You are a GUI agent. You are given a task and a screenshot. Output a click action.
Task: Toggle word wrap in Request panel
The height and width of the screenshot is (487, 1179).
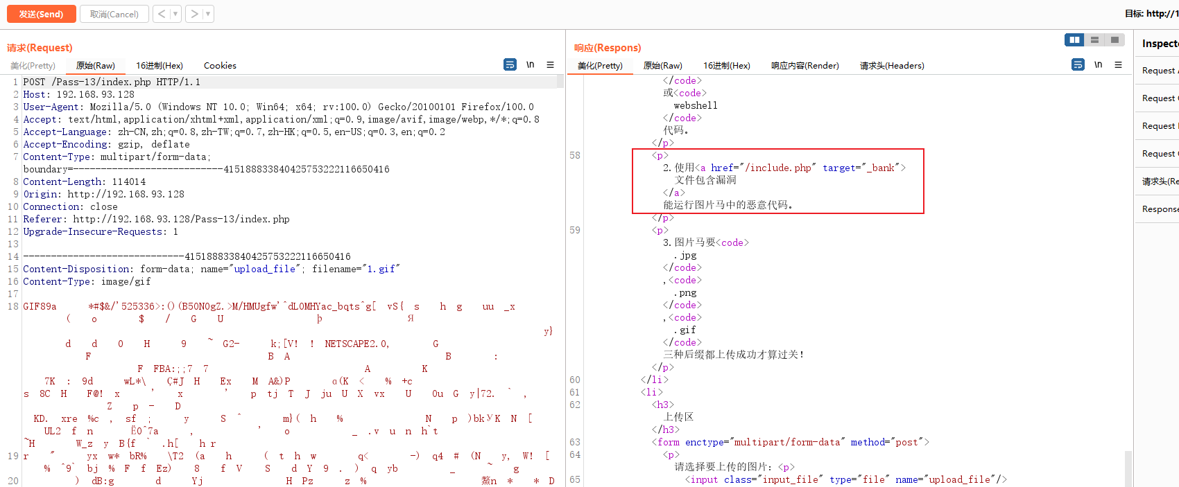pyautogui.click(x=510, y=64)
